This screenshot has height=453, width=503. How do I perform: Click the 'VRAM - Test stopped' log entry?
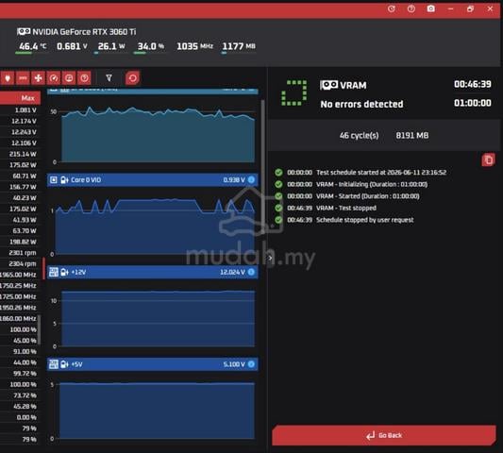(326, 208)
